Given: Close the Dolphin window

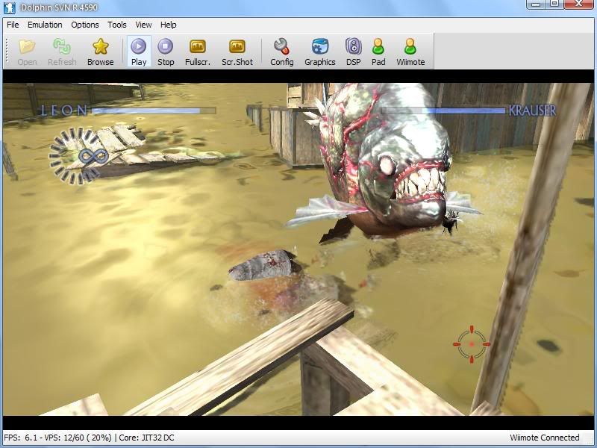Looking at the screenshot, I should [579, 4].
